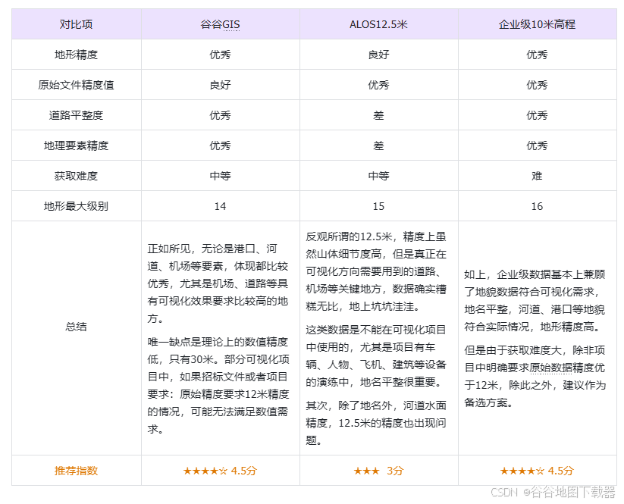Click the '原始文件精度值' row label

pos(76,85)
